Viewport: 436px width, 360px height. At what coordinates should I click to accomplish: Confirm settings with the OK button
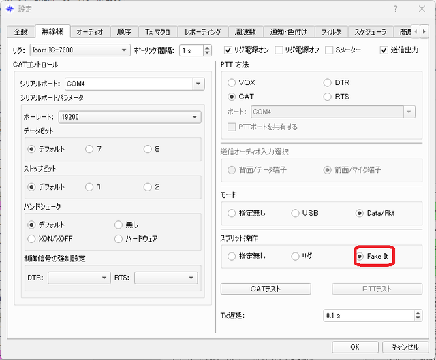[355, 347]
